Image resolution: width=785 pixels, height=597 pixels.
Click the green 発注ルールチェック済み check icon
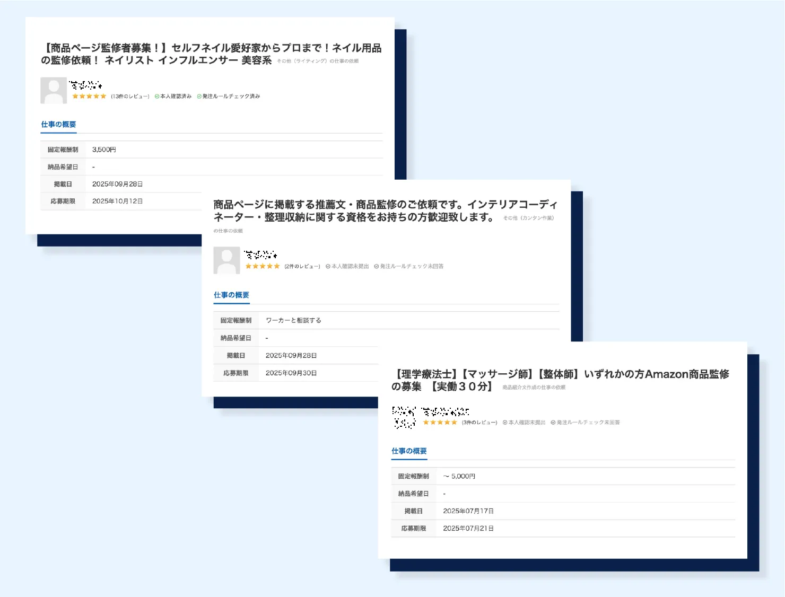[199, 96]
